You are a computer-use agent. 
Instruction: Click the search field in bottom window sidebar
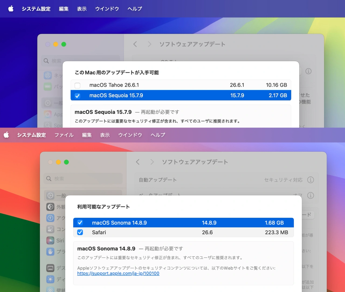click(83, 179)
